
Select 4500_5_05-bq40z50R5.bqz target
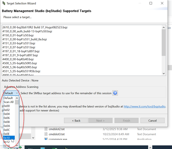pos(20,63)
